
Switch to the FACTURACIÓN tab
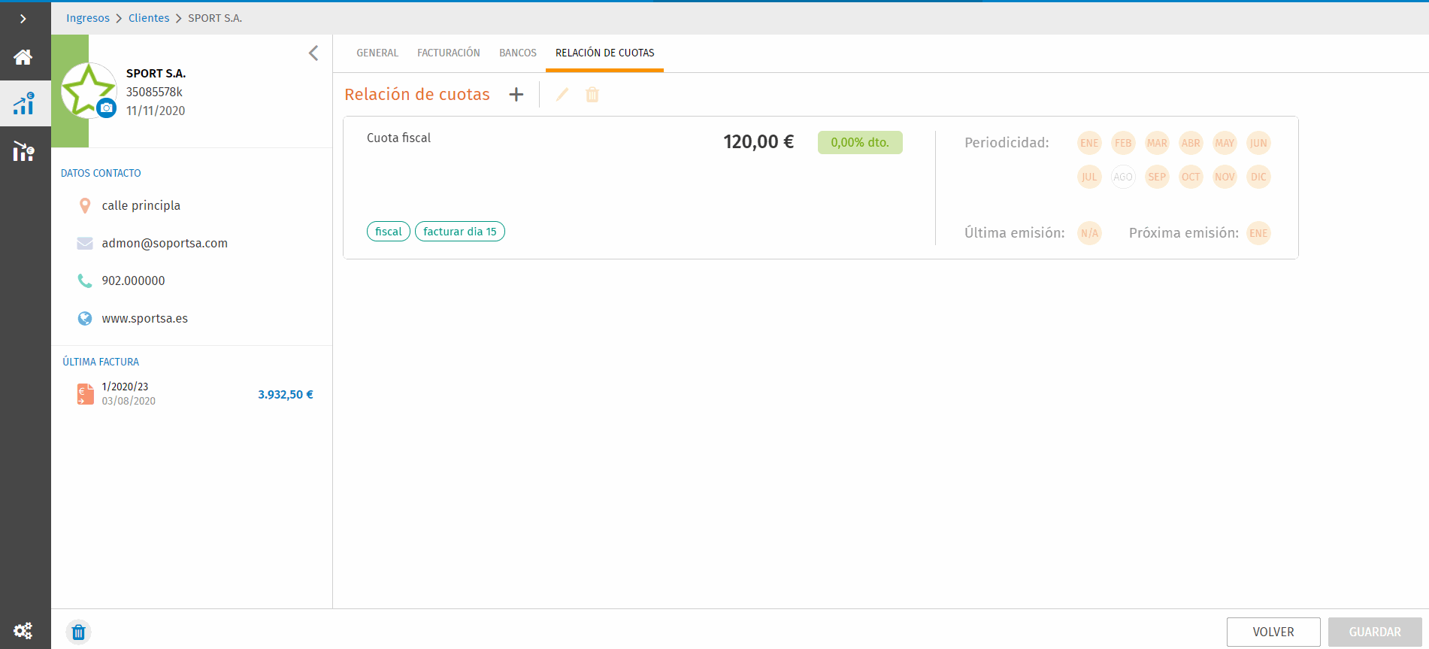tap(449, 53)
